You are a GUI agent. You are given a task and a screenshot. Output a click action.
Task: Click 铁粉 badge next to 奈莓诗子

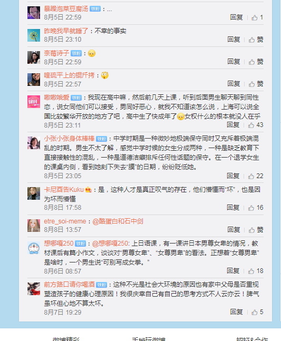point(76,53)
